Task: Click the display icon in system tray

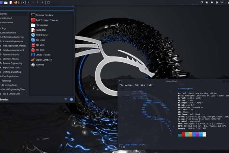Action: tap(202, 2)
